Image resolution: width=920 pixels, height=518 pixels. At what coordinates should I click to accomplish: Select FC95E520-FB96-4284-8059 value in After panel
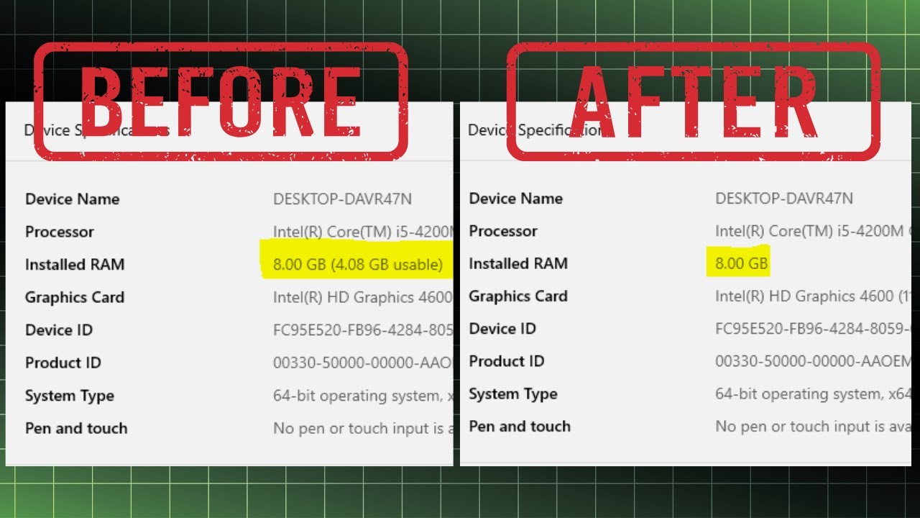[x=813, y=329]
